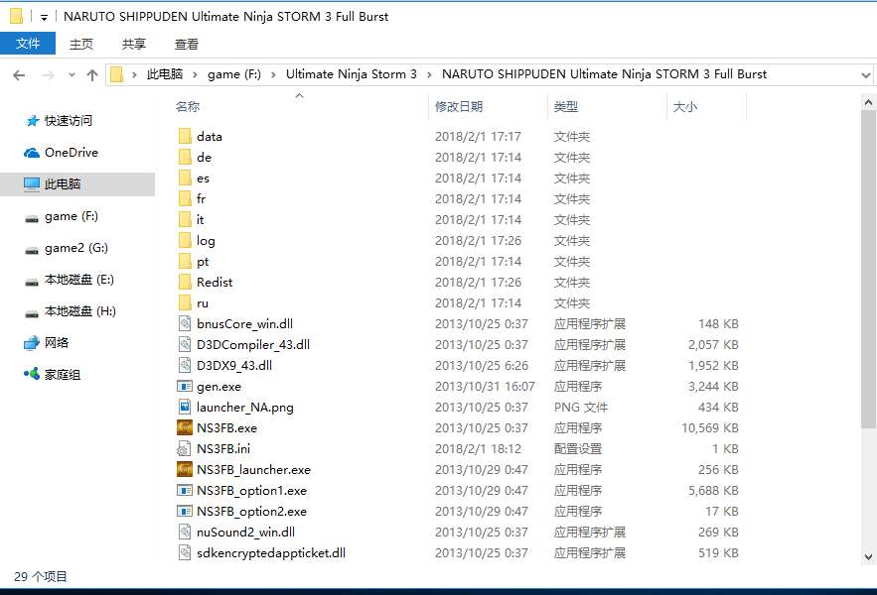Expand chevron after 此电脑 in address bar
The width and height of the screenshot is (877, 595).
pos(195,74)
